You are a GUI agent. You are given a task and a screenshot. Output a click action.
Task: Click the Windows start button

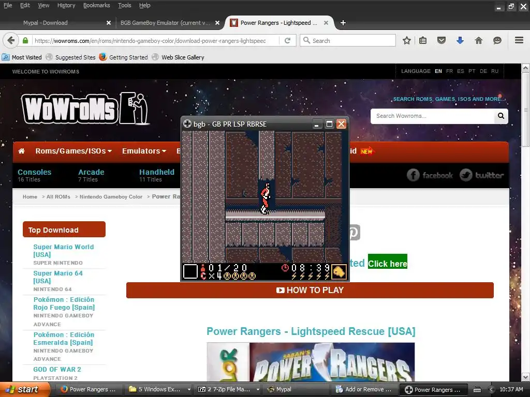(x=25, y=390)
